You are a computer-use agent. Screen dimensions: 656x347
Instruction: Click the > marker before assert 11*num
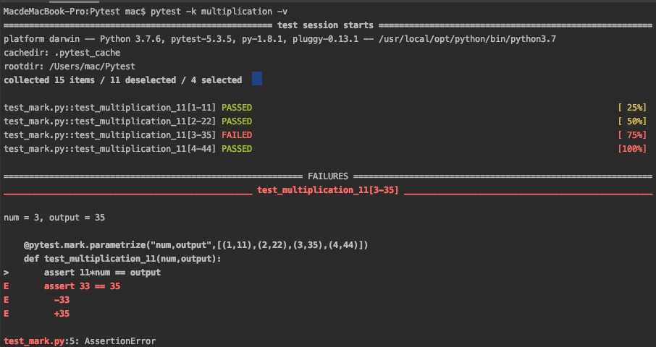tap(7, 273)
